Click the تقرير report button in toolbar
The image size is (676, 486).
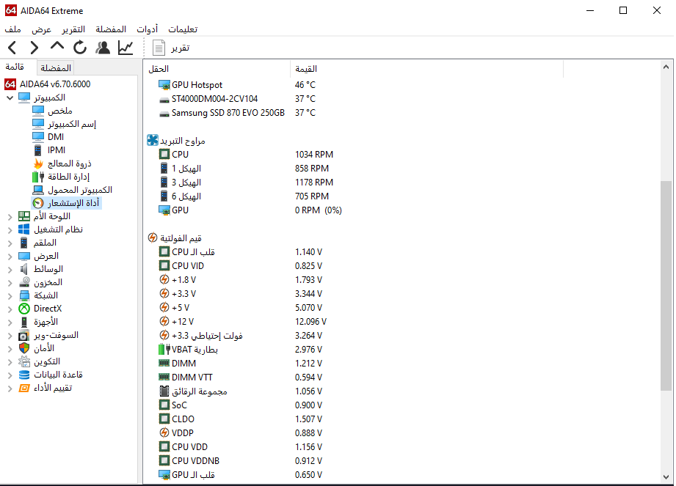pos(171,48)
